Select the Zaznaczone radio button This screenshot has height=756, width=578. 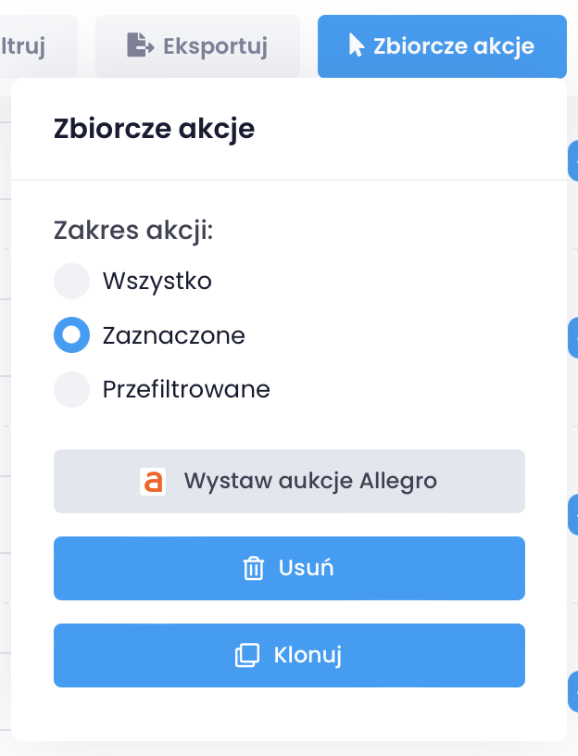(x=72, y=335)
